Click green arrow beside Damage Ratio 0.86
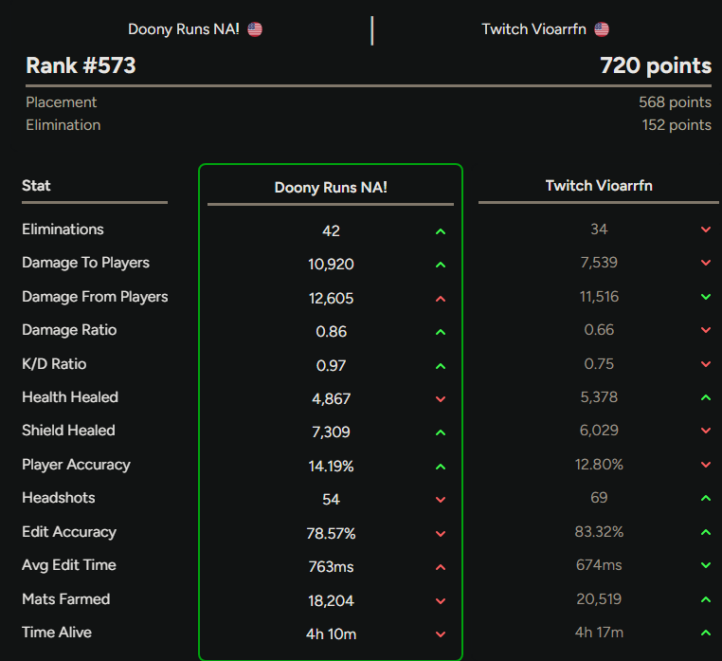Screen dimensions: 722x661 pos(441,332)
